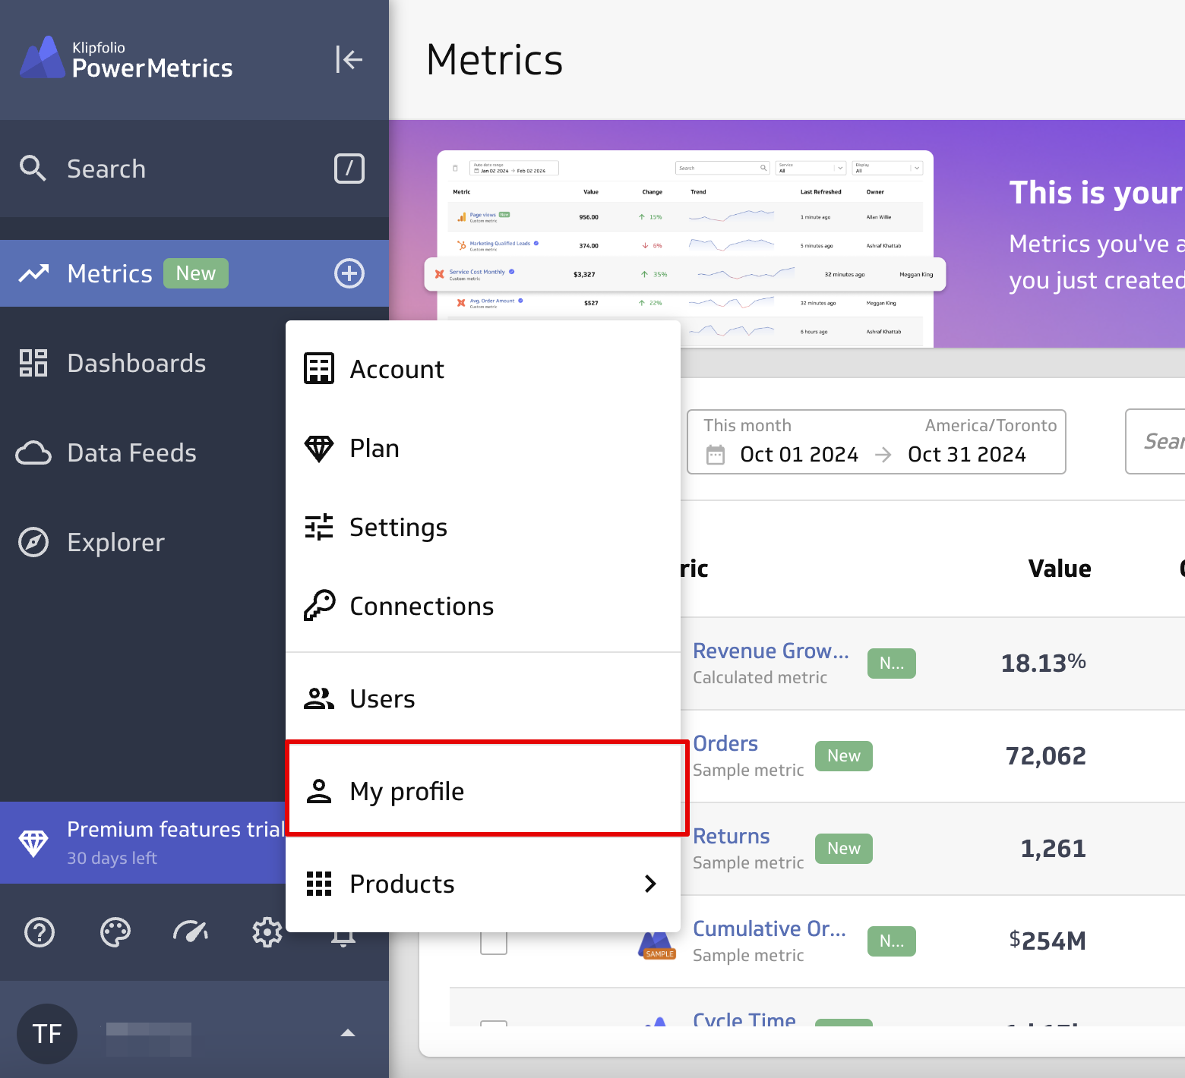Click the TF user avatar
Image resolution: width=1185 pixels, height=1078 pixels.
(x=47, y=1033)
